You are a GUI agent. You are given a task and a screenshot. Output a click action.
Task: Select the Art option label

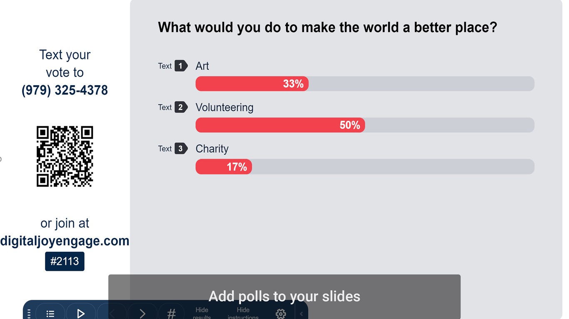click(x=202, y=66)
